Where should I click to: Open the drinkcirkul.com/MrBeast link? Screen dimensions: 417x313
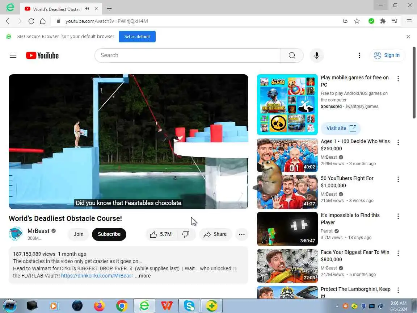(97, 276)
